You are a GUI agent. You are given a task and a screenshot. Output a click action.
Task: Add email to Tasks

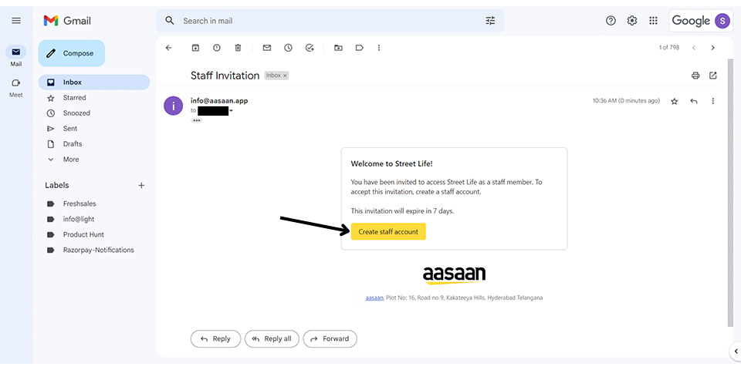click(x=310, y=48)
